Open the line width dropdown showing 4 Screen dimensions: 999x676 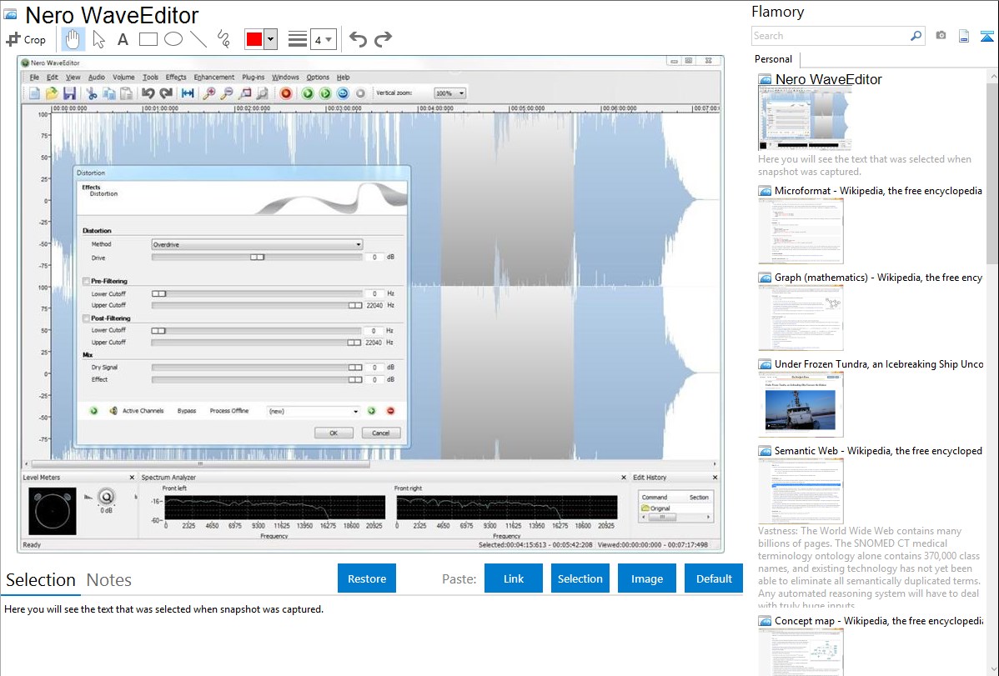(323, 40)
